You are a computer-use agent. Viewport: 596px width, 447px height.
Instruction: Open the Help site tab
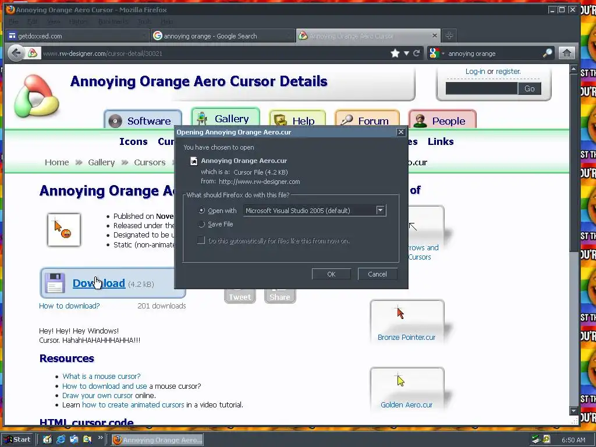click(297, 120)
